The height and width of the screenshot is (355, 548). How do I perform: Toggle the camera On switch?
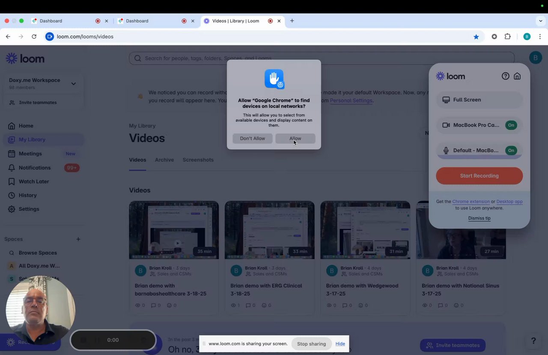click(x=511, y=125)
